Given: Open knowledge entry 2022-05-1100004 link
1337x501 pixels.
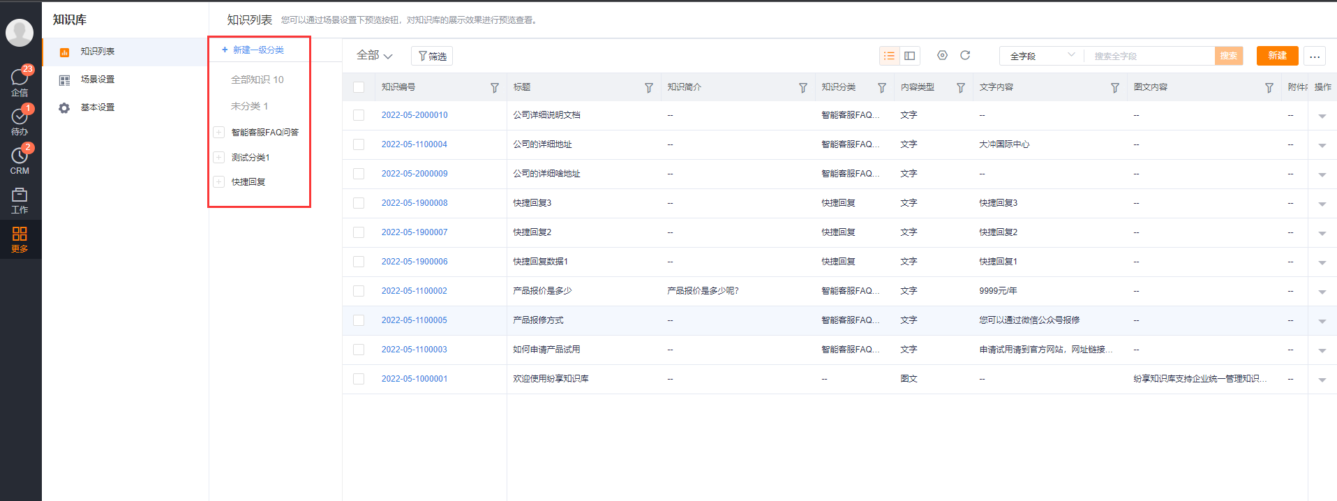Looking at the screenshot, I should (x=414, y=144).
